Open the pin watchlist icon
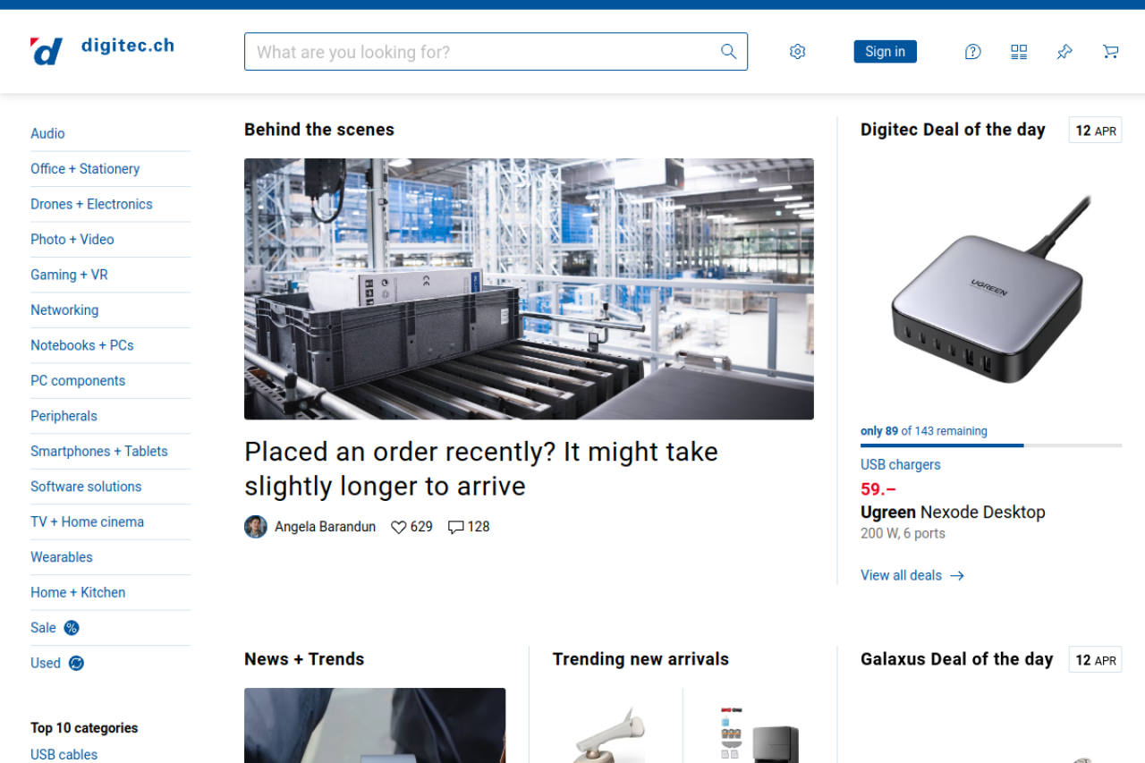 coord(1064,52)
